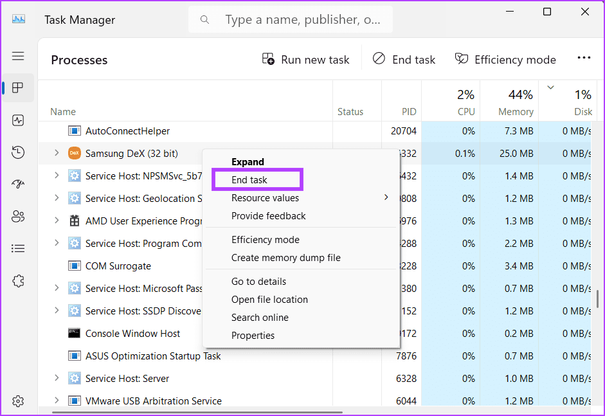Expand Service Host: Server row
Image resolution: width=605 pixels, height=416 pixels.
[56, 378]
